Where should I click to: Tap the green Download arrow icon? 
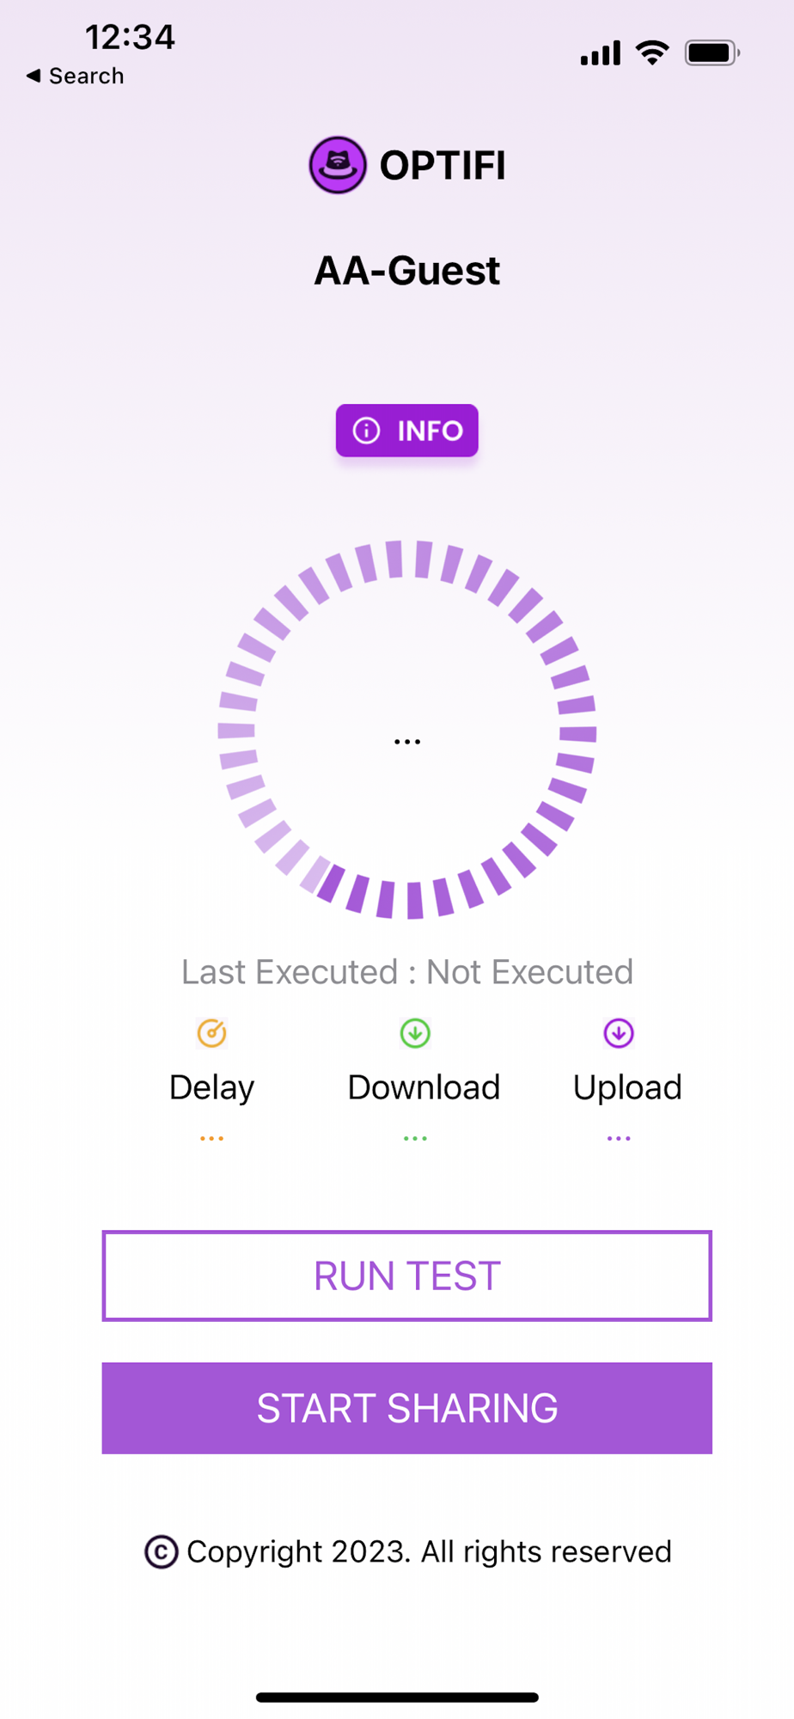pos(415,1033)
